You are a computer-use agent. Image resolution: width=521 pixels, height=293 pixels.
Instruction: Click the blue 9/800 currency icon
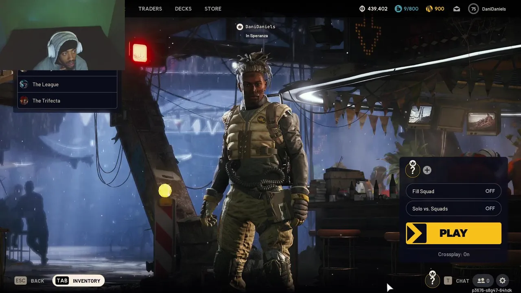398,9
